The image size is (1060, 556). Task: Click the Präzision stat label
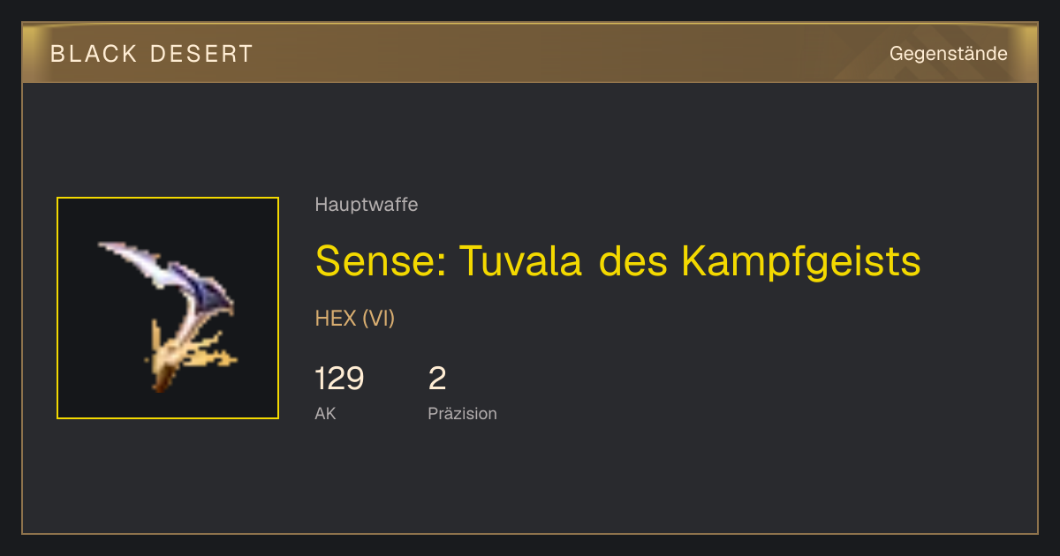pos(462,413)
